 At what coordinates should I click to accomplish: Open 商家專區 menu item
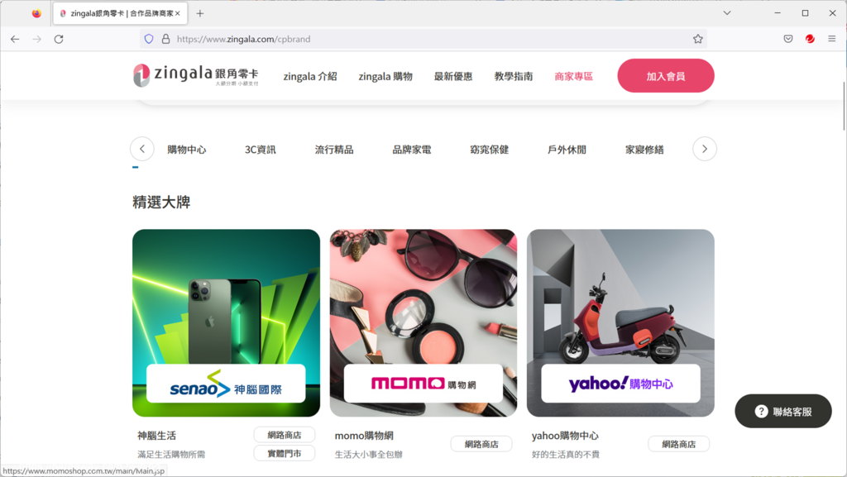click(x=574, y=77)
